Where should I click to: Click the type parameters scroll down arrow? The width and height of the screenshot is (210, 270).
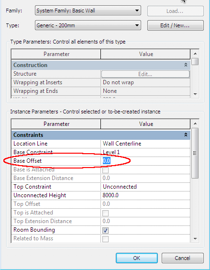coord(195,94)
